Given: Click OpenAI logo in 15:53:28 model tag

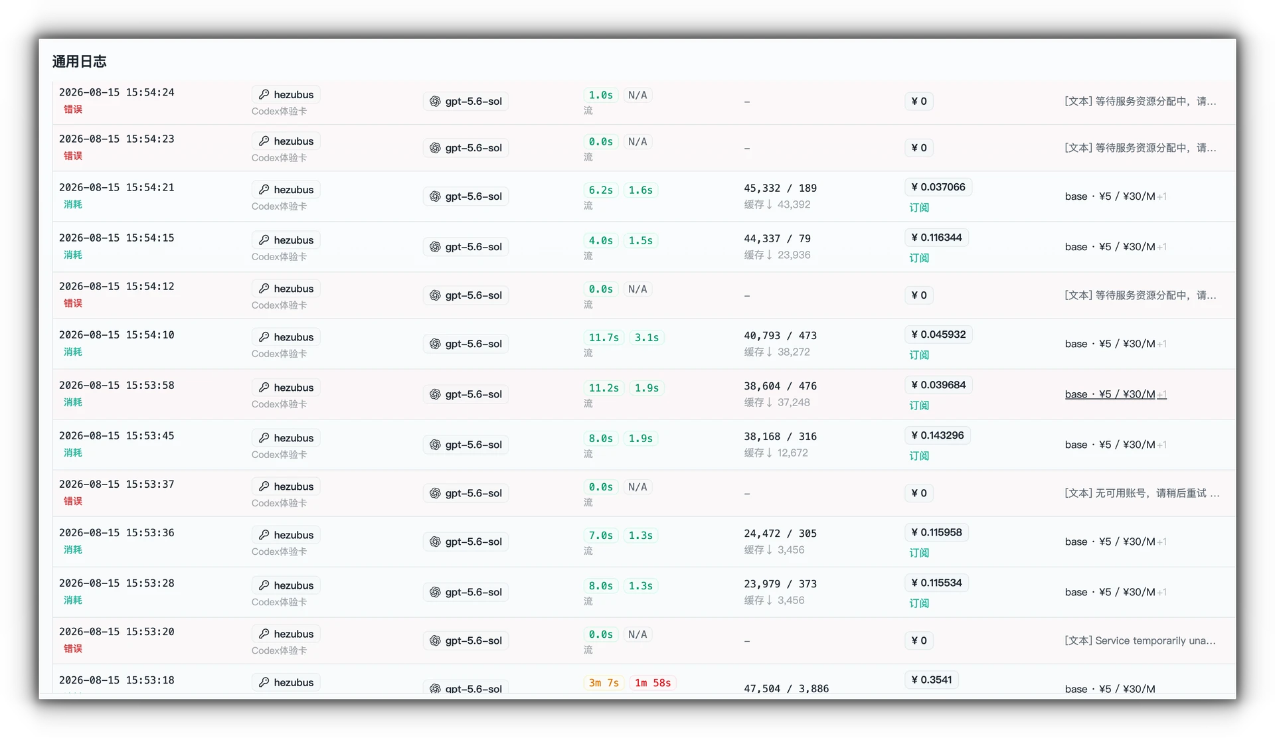Looking at the screenshot, I should pos(435,591).
